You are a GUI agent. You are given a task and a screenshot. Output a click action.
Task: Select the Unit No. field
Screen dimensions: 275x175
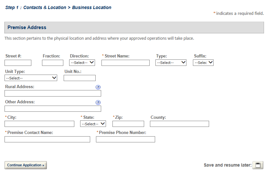[x=79, y=78]
